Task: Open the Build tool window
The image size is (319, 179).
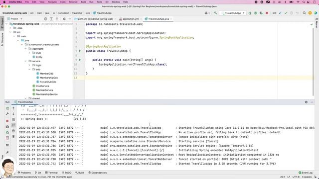Action: click(x=80, y=173)
